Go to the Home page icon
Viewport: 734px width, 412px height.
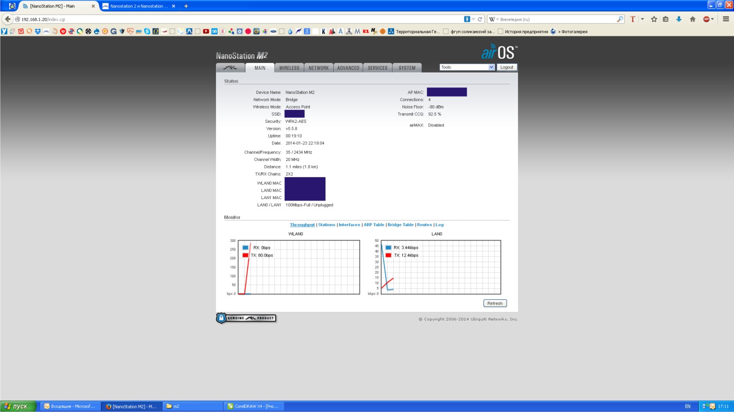pyautogui.click(x=693, y=19)
